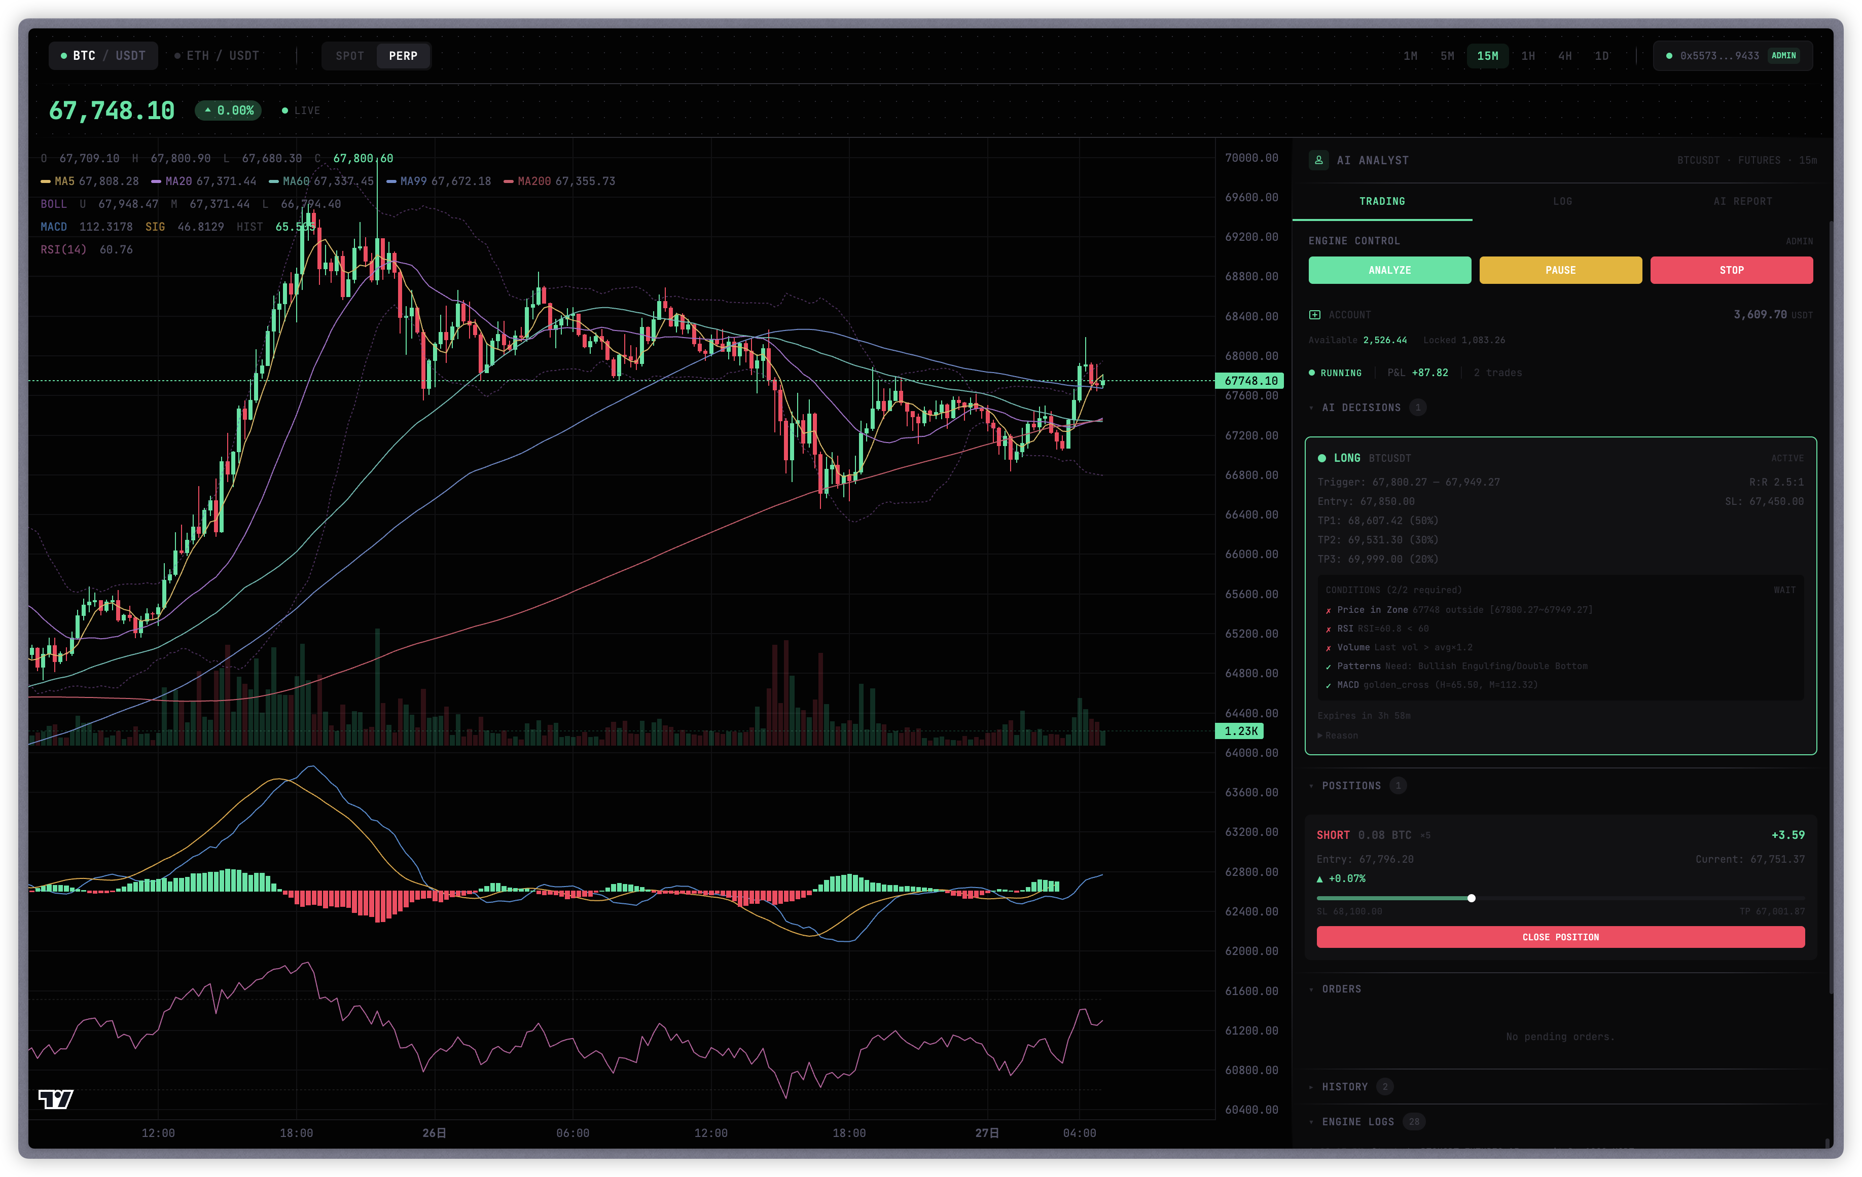This screenshot has width=1862, height=1177.
Task: Click the AI Analyst avatar icon
Action: click(1318, 160)
